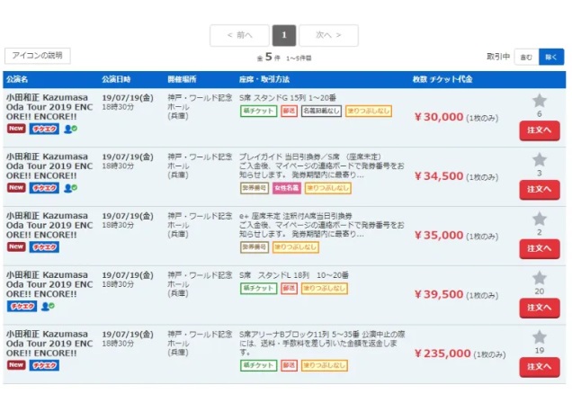Select page 1 in pagination
Viewport: 572px width, 394px height.
(284, 35)
